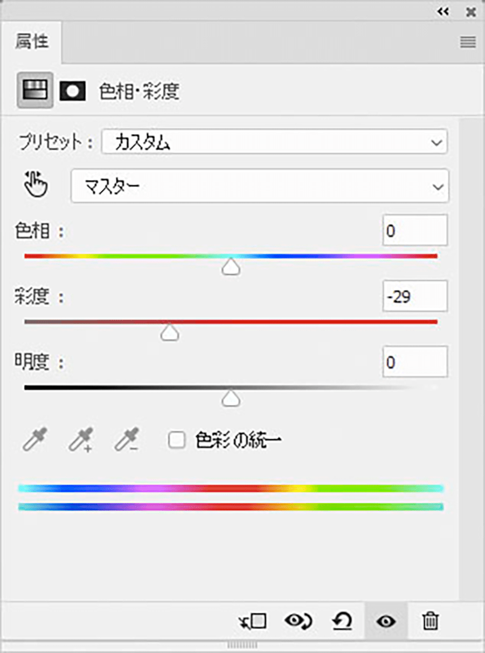Select the Hue/Saturation adjustment icon

click(35, 90)
